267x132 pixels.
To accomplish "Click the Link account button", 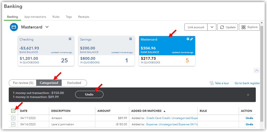I will 196,27.
